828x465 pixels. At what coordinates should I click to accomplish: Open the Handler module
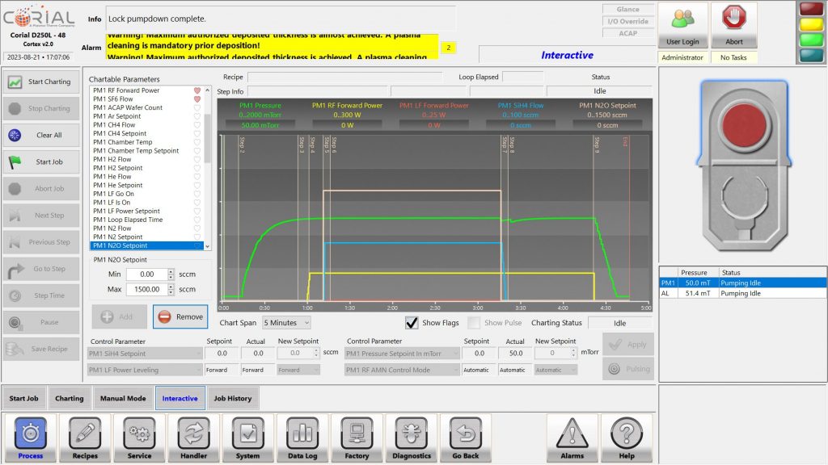(x=193, y=438)
